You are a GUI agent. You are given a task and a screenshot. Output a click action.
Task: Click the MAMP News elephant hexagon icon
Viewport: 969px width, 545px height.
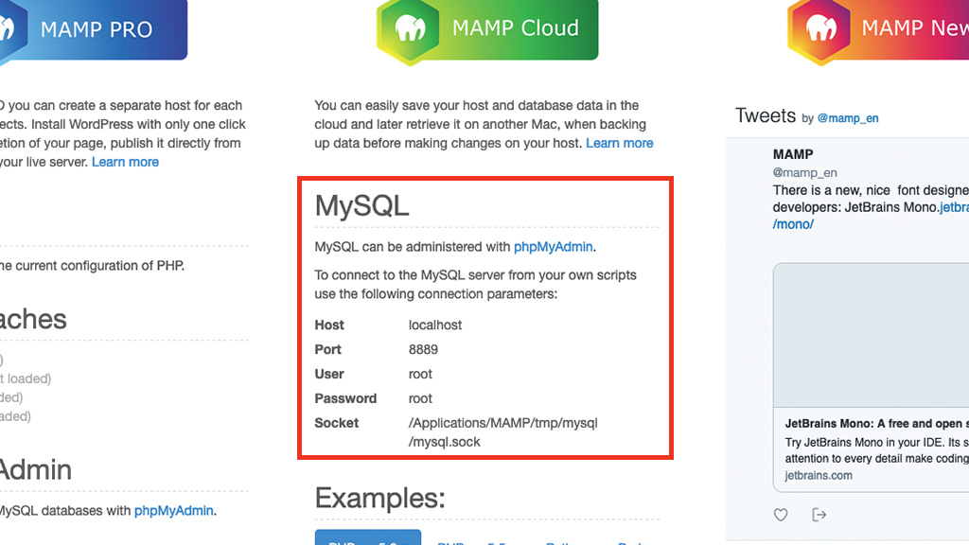click(x=819, y=29)
